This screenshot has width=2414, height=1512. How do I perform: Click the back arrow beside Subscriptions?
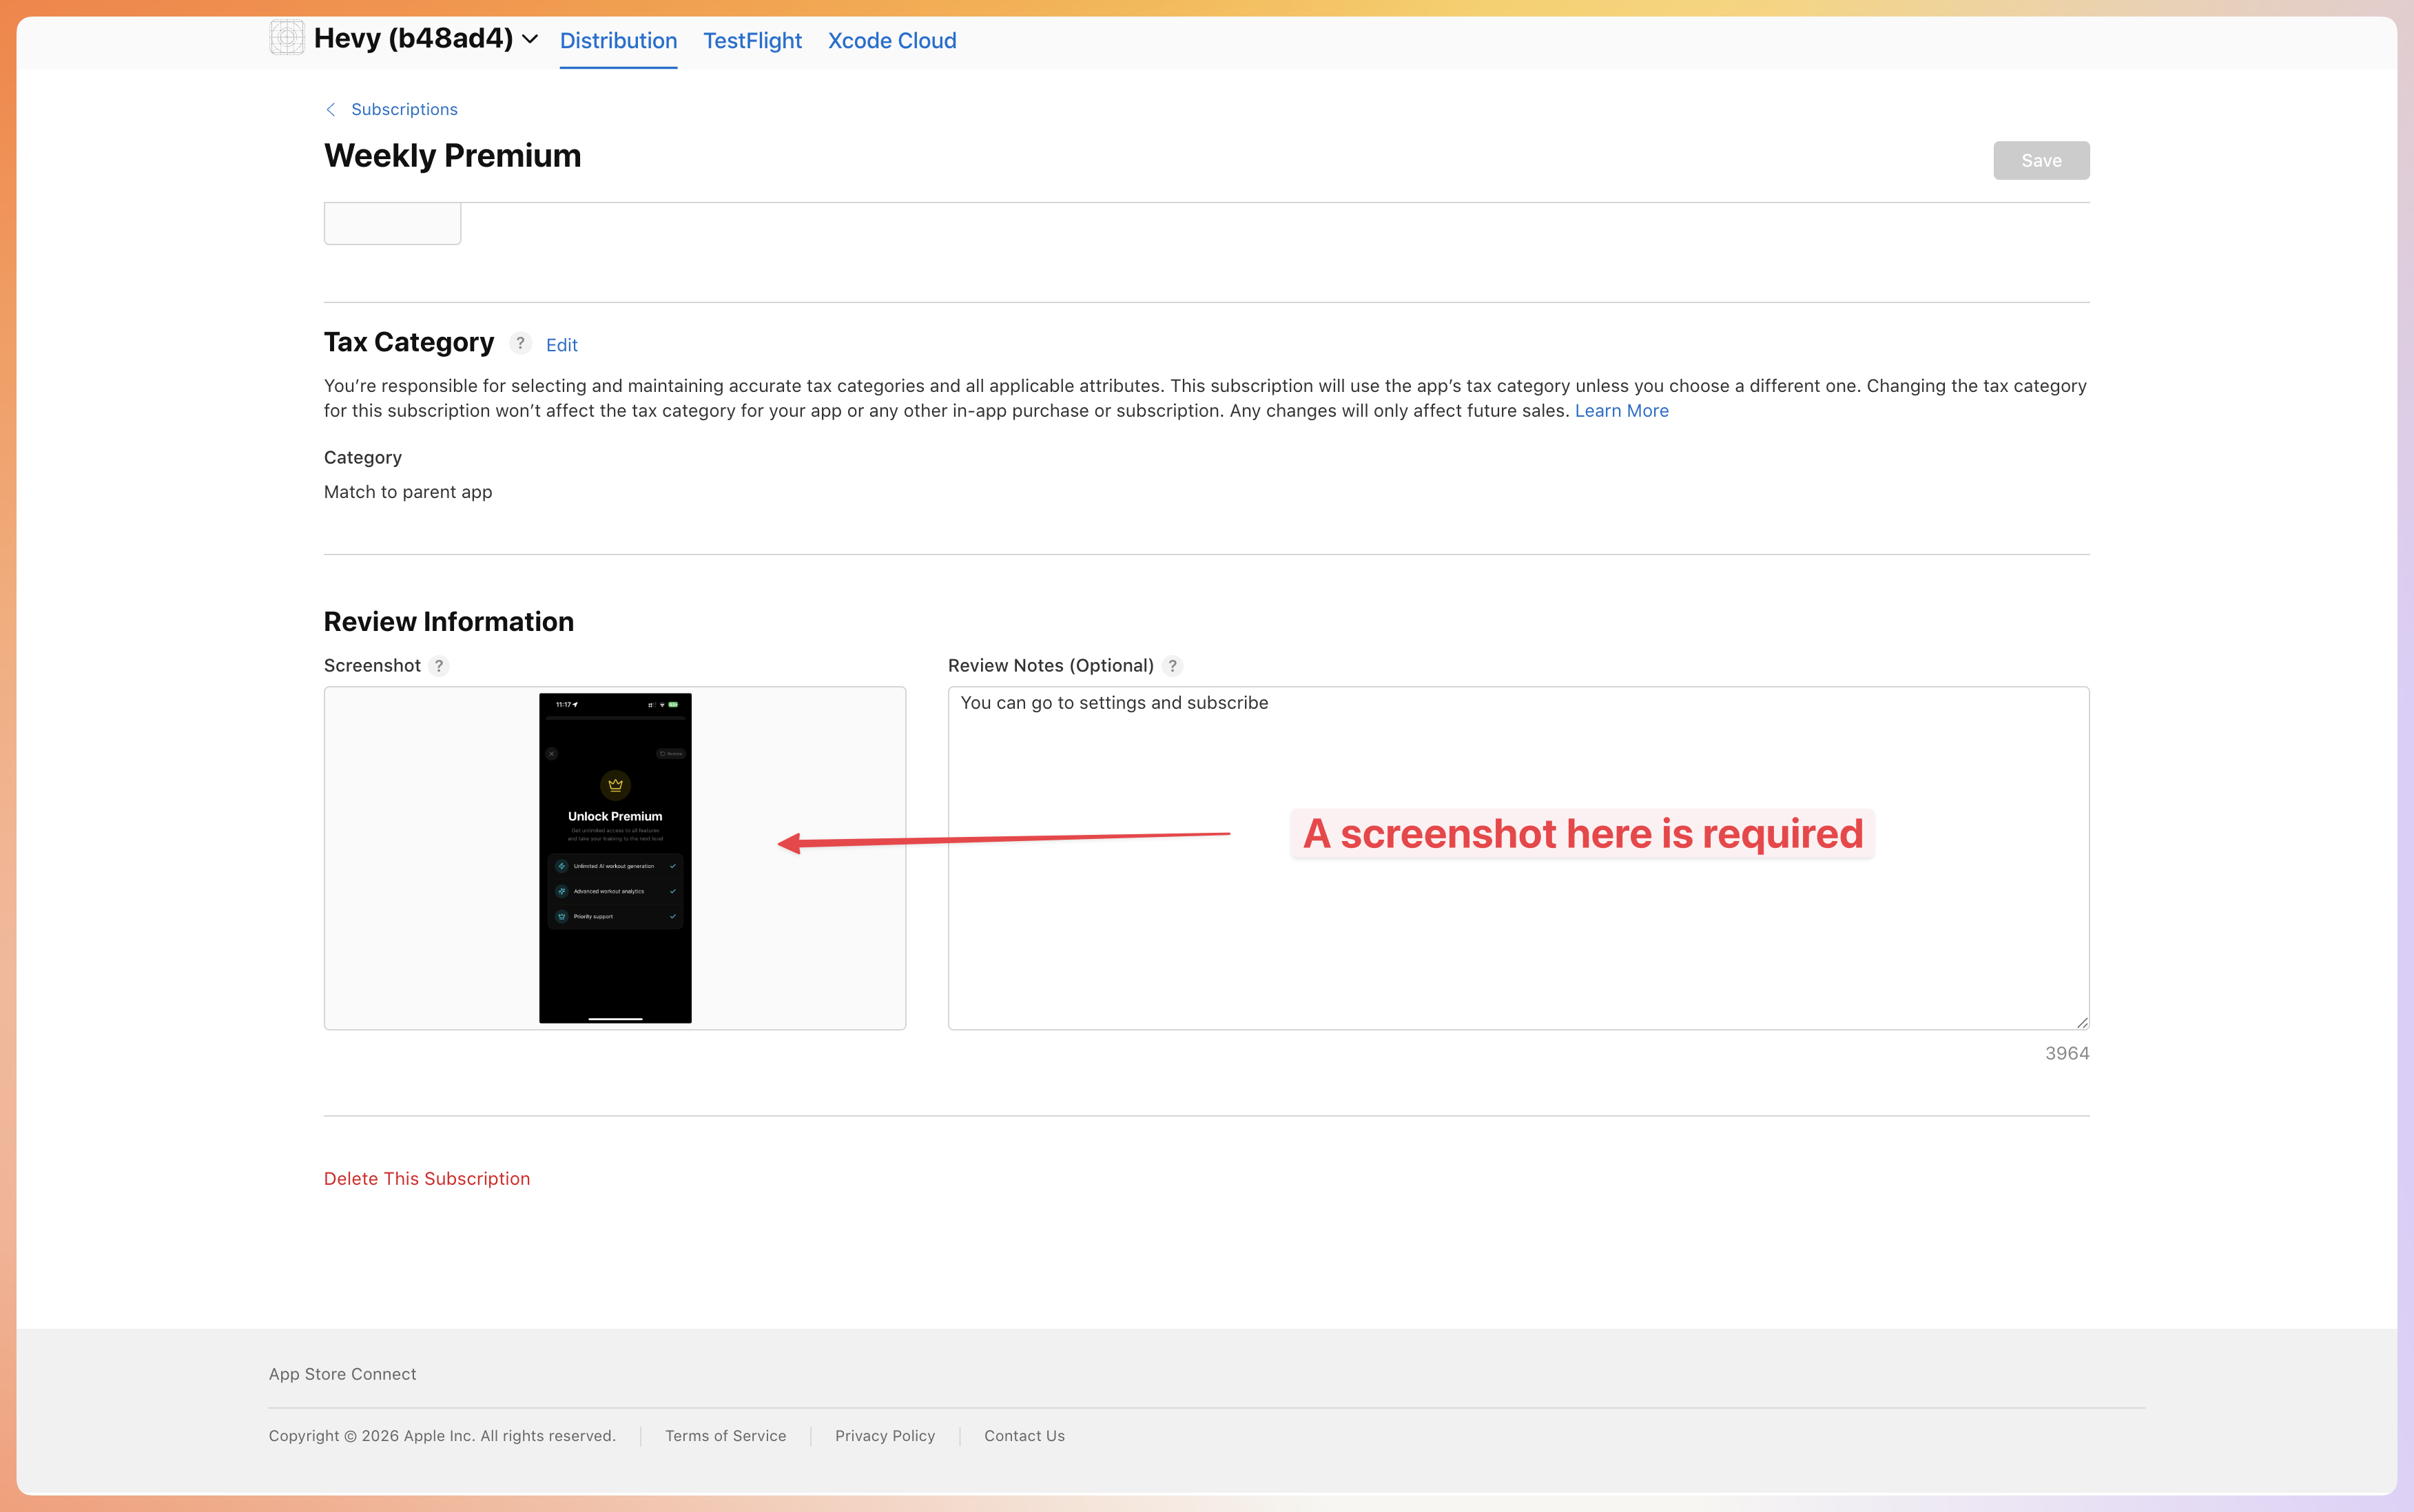tap(331, 109)
